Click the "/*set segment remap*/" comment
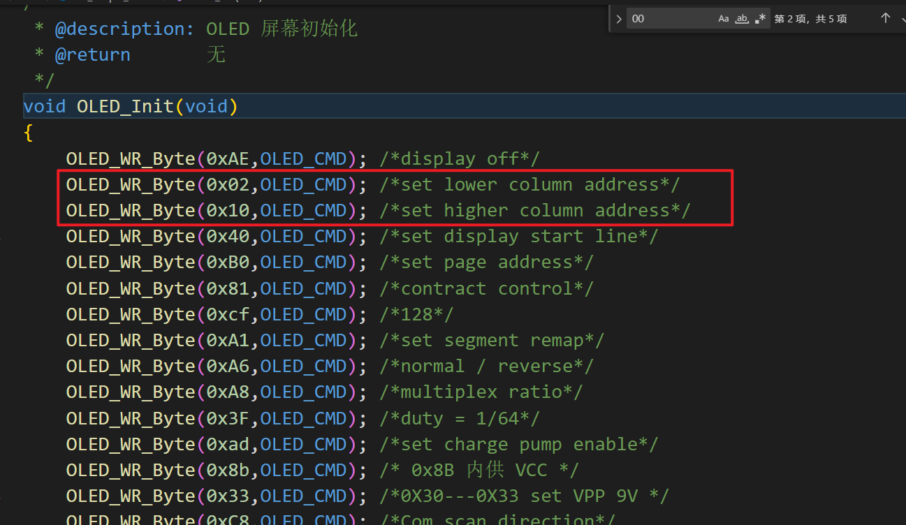 (x=492, y=341)
